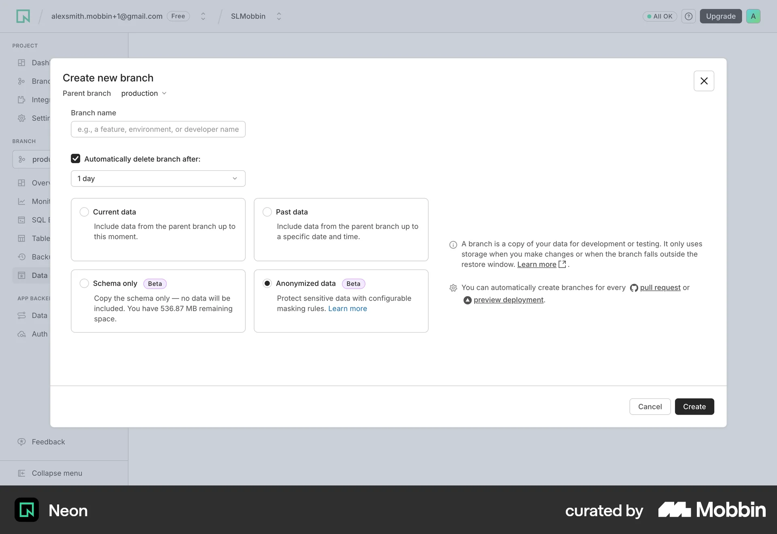Follow the pull request link

pos(660,288)
